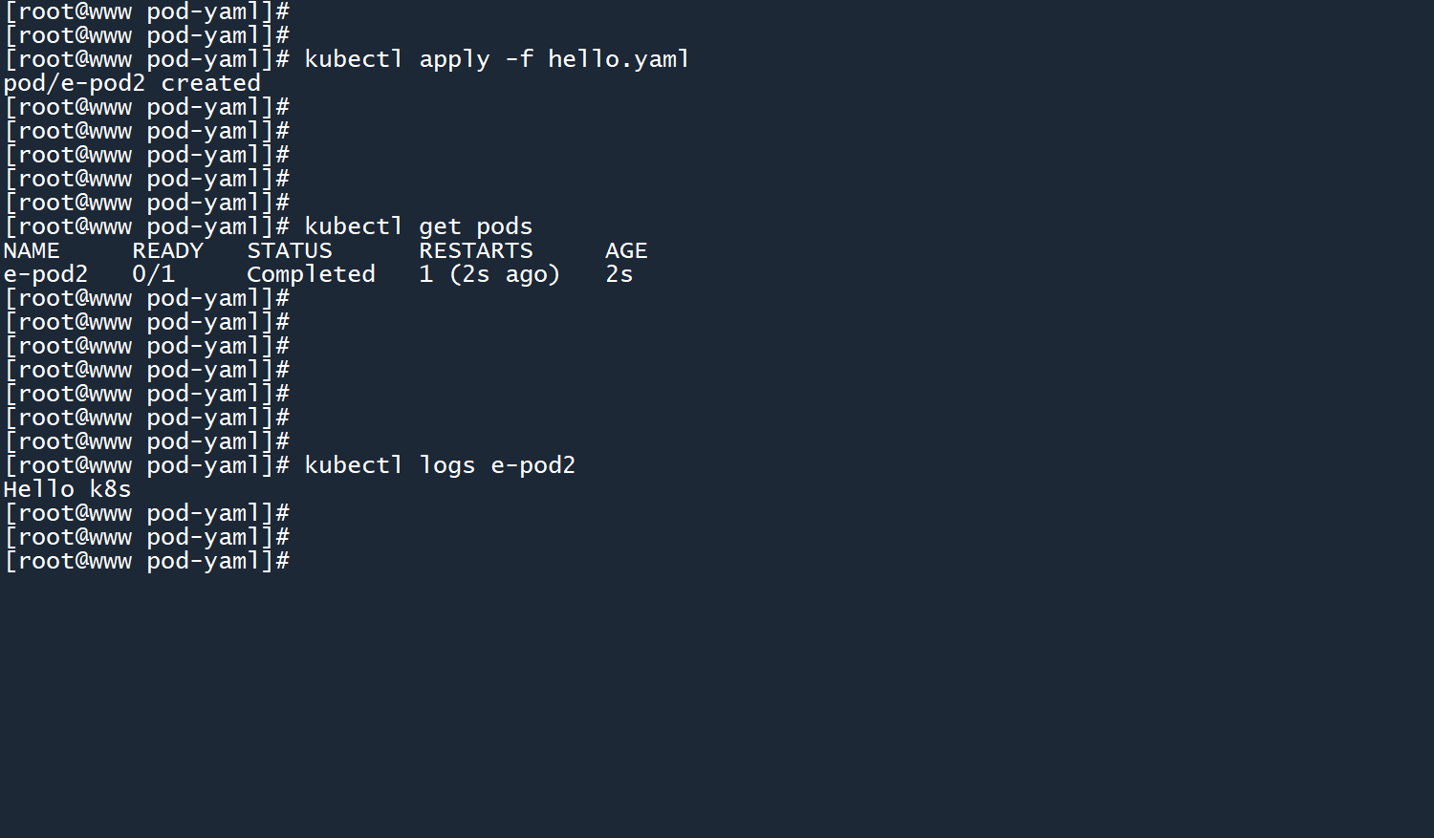Click the Completed status value
1434x838 pixels.
(x=311, y=274)
